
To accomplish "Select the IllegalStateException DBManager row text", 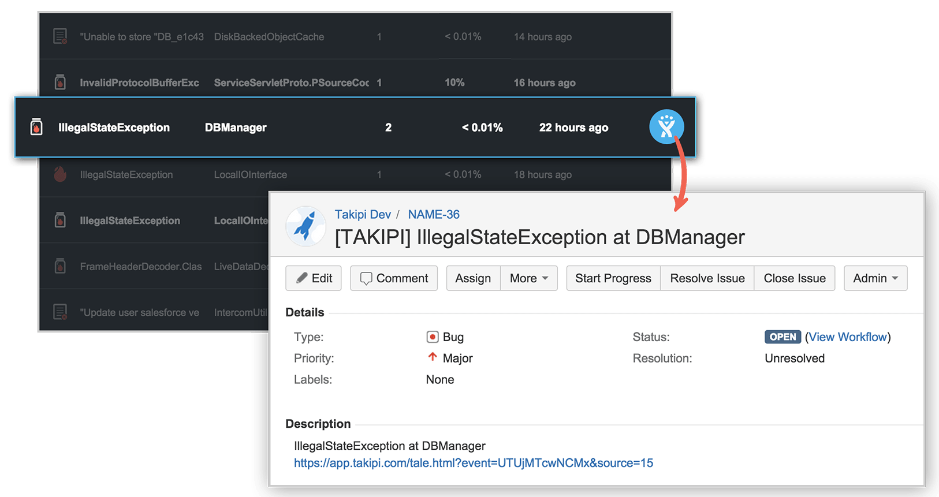I will (114, 128).
